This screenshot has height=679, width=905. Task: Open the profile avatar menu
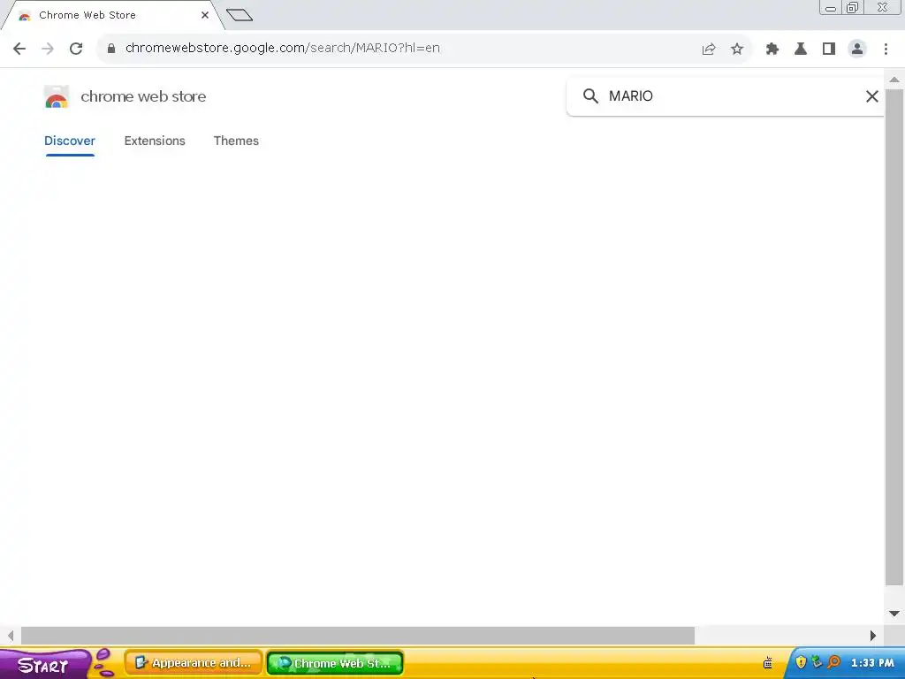(857, 50)
